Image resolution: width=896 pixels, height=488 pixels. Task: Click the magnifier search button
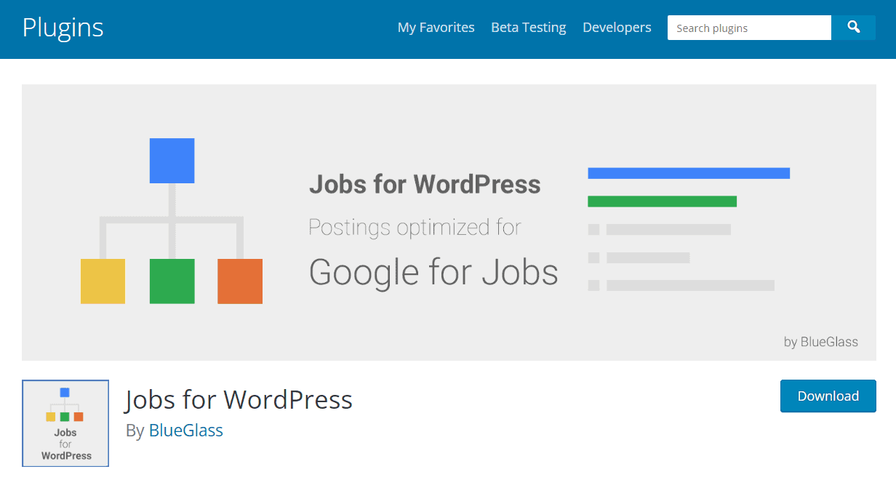(853, 28)
